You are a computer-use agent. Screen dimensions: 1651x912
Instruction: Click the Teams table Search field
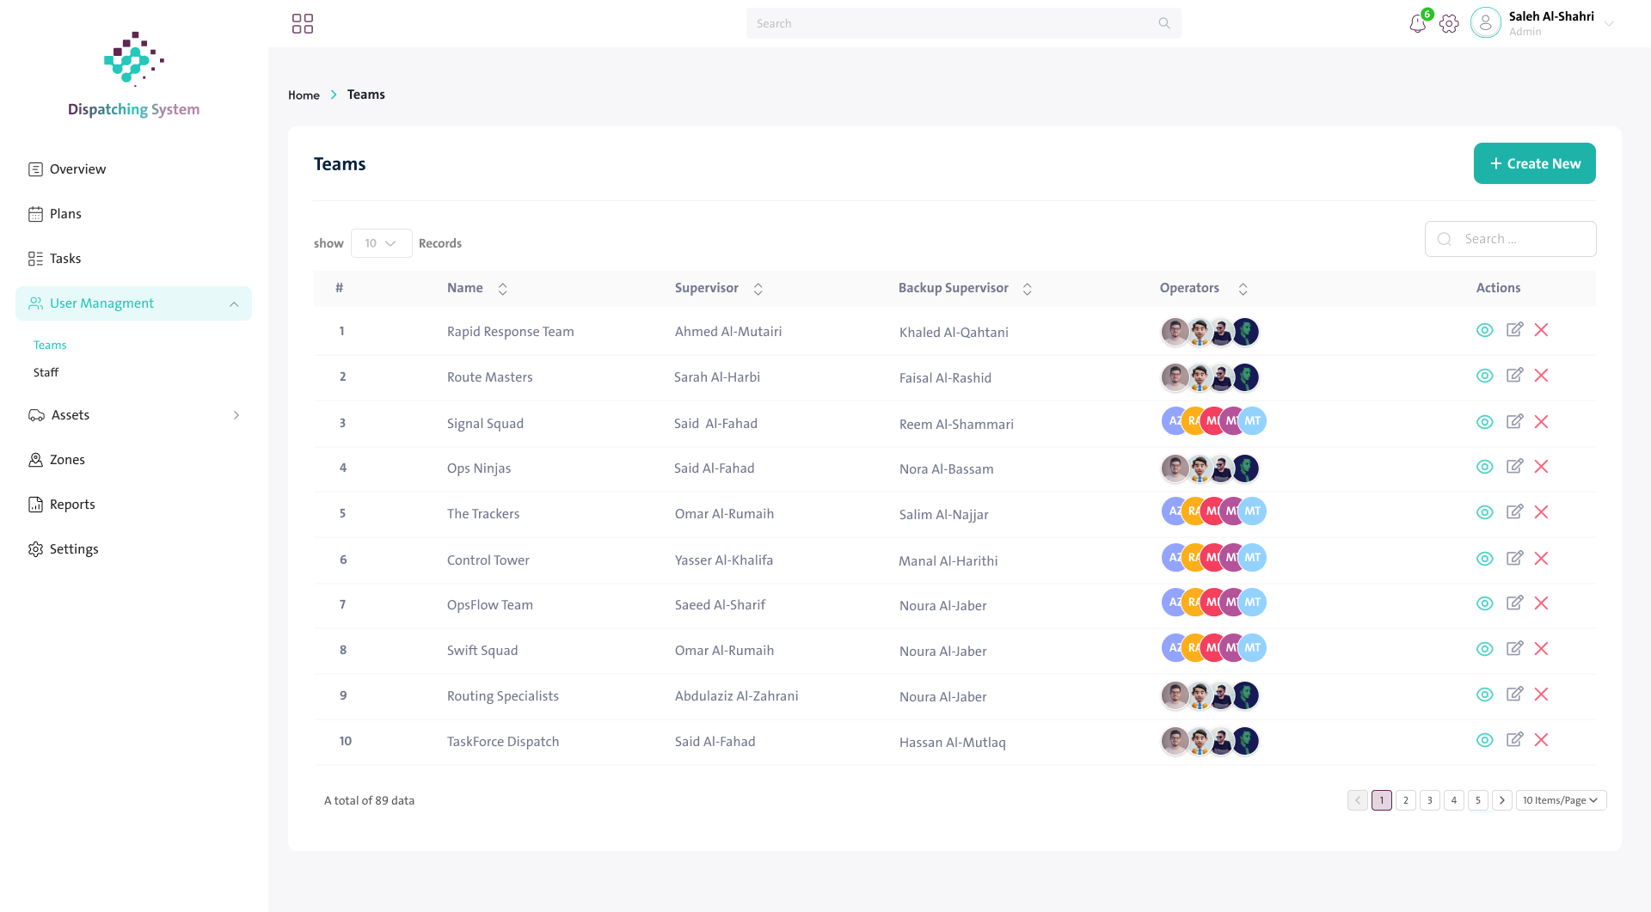point(1510,239)
